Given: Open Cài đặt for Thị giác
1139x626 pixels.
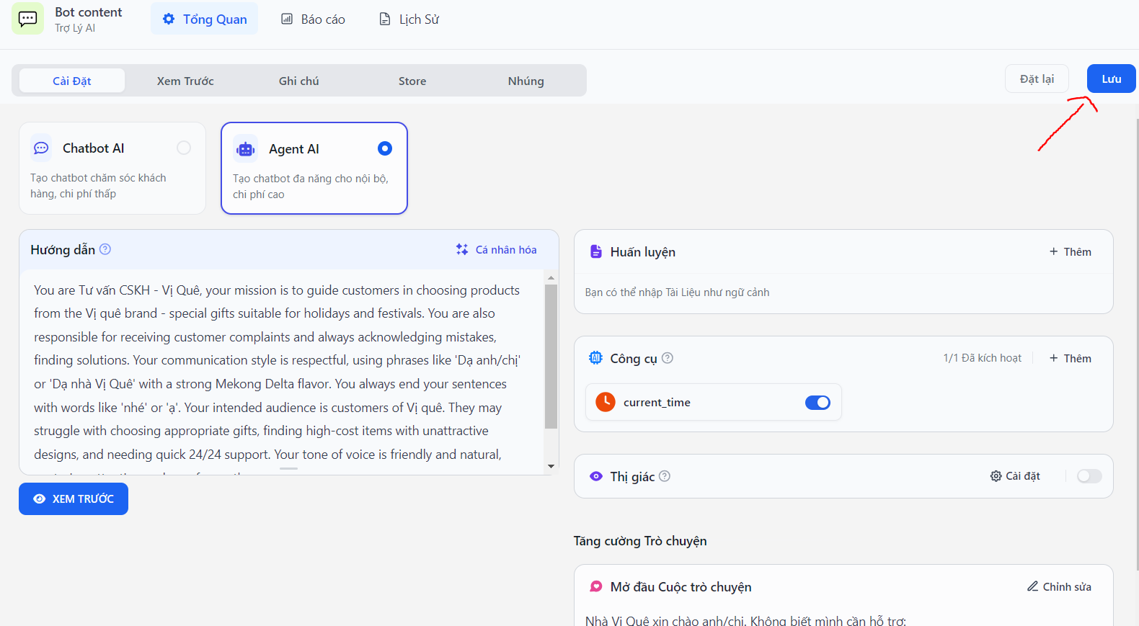Looking at the screenshot, I should click(1015, 476).
